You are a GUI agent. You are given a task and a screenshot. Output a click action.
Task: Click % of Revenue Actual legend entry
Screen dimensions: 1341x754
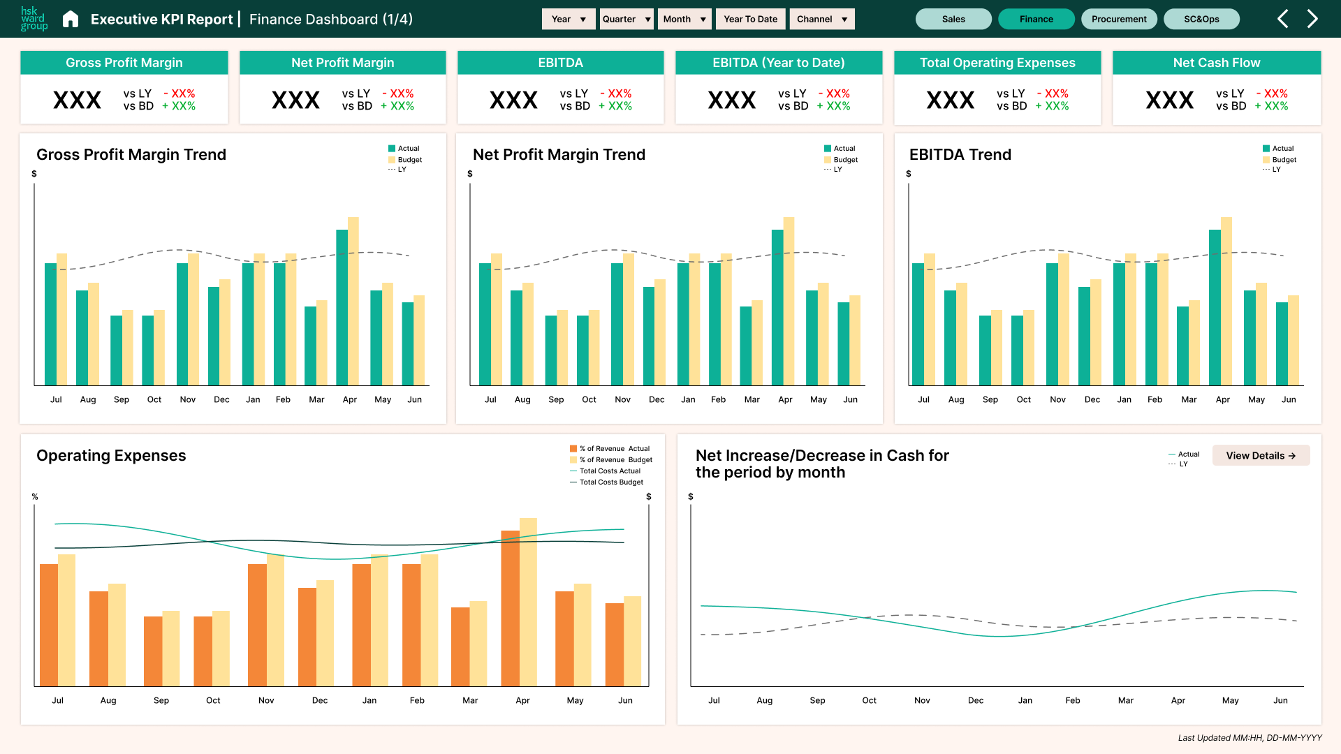click(x=610, y=449)
